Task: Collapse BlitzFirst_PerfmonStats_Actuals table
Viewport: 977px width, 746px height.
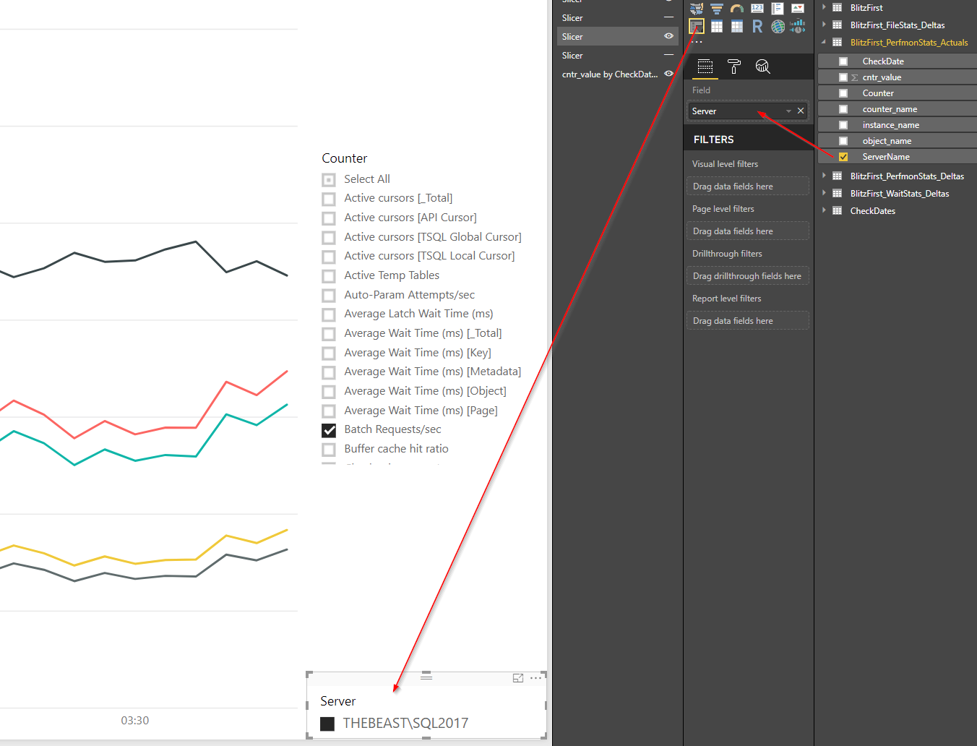Action: point(824,42)
